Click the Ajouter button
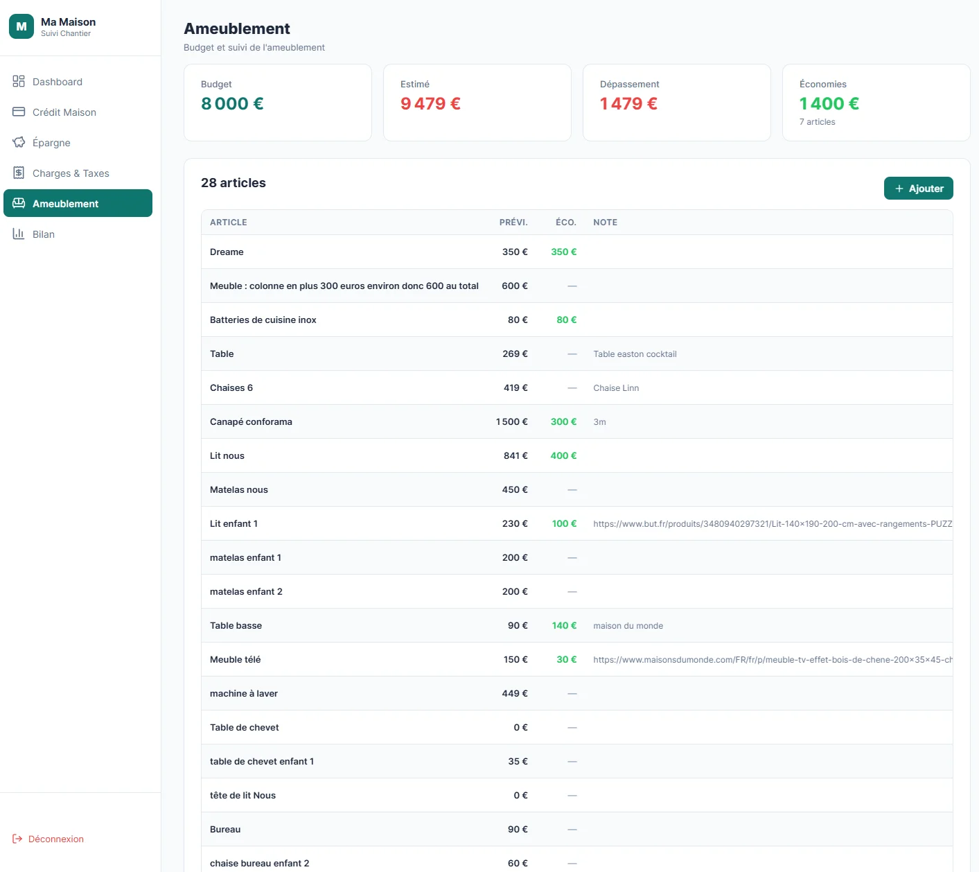The image size is (979, 872). tap(918, 189)
